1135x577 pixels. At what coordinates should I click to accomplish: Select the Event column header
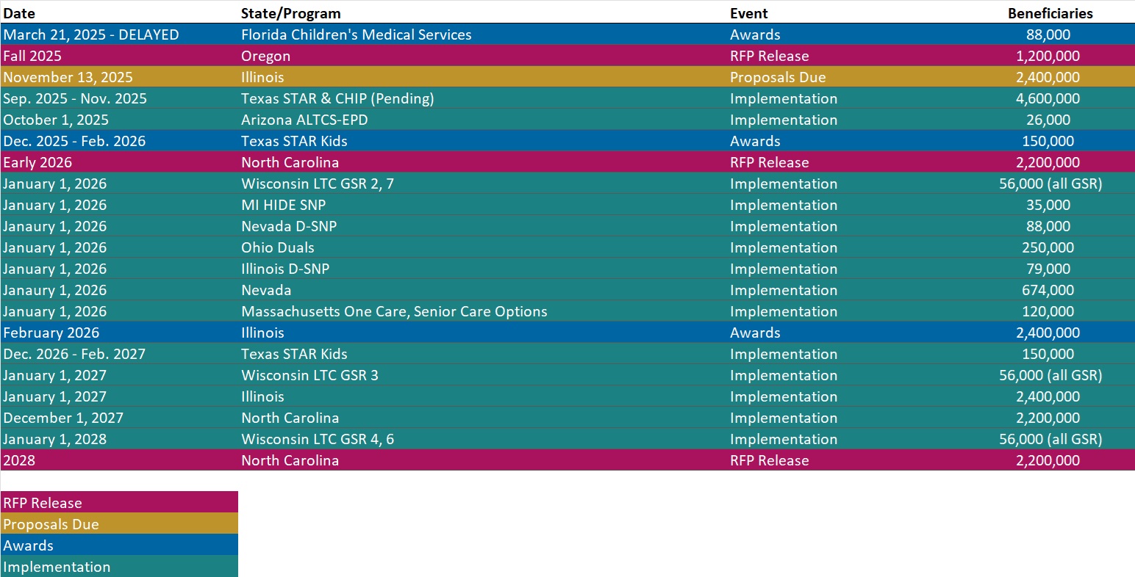pos(748,13)
